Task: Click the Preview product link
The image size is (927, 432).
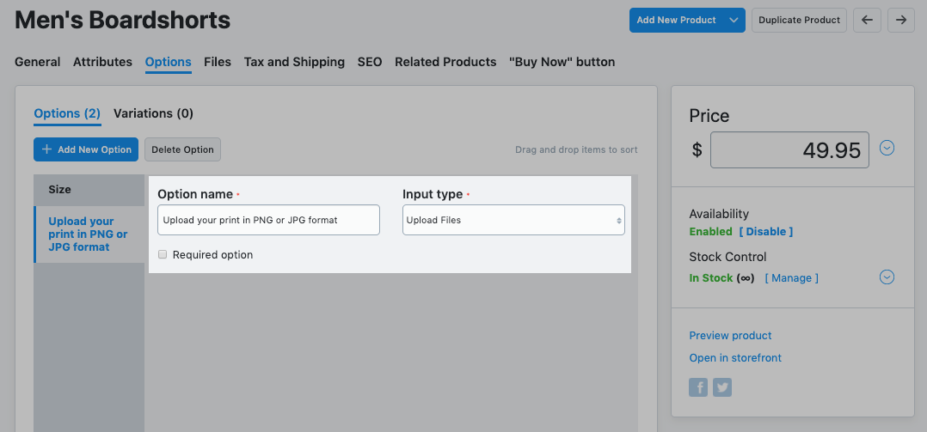Action: tap(730, 336)
